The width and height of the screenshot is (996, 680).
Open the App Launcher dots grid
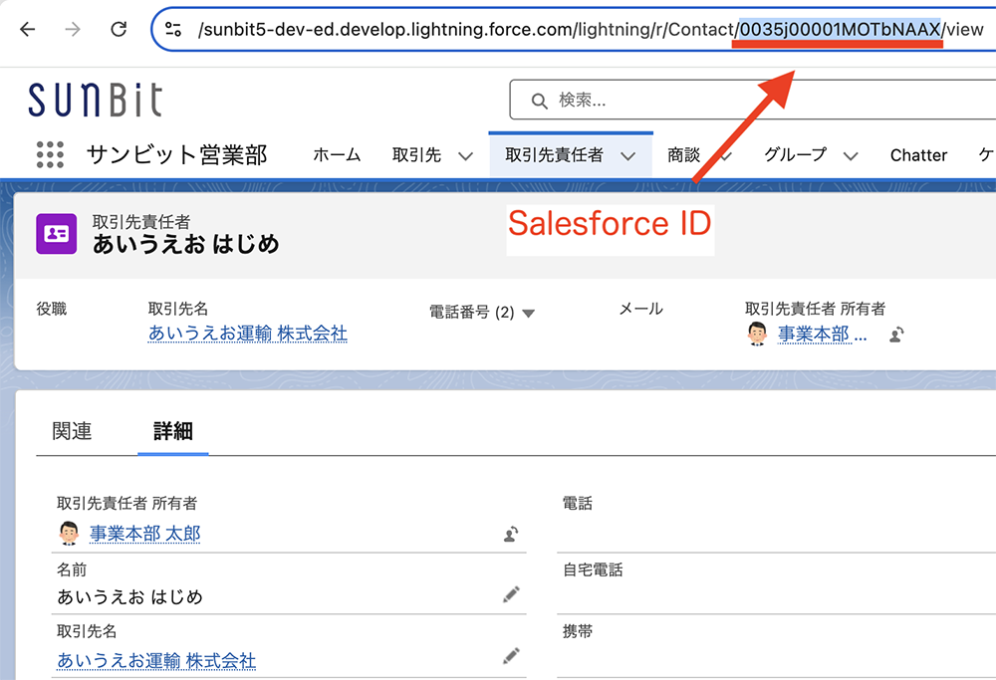coord(50,155)
